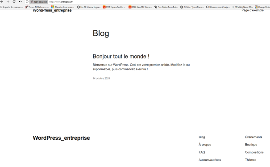Open the '2022 New M.2 Nvme' bookmark
Viewport: 270px width, 167px height.
(140, 7)
